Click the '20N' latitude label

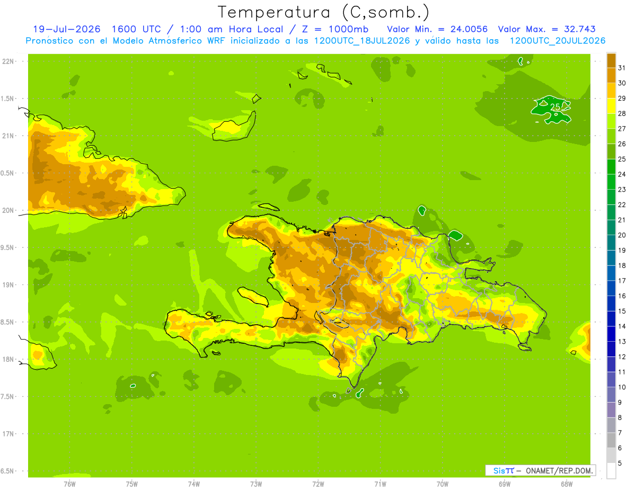[7, 211]
